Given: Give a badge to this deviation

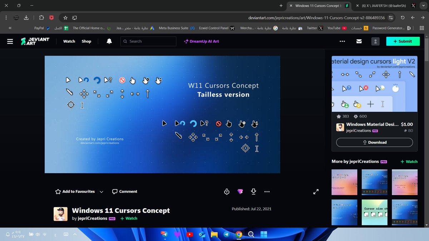Looking at the screenshot, I should [226, 192].
